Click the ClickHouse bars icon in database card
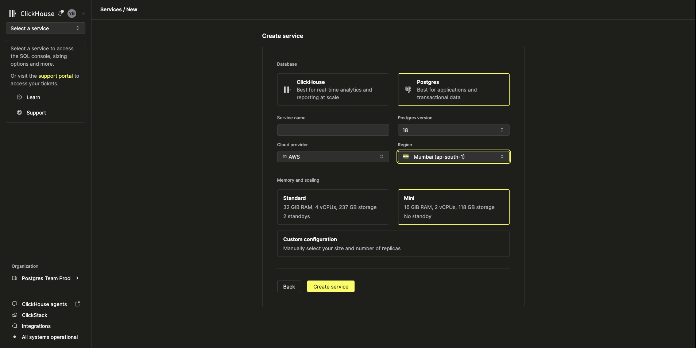The width and height of the screenshot is (696, 348). 287,90
